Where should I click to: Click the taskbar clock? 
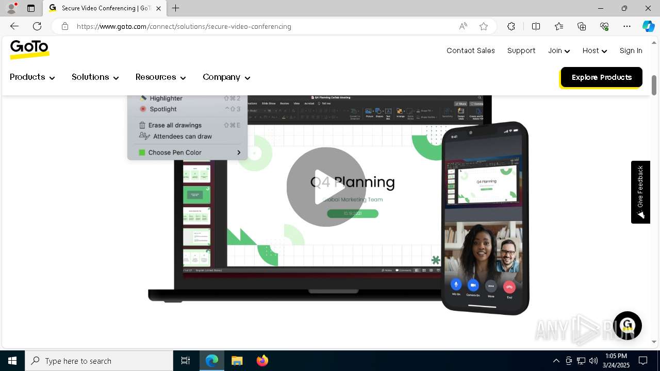pos(616,361)
